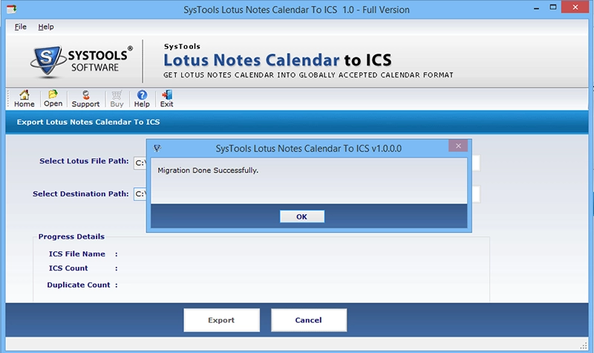The image size is (594, 353).
Task: Click the Open folder toolbar icon
Action: pos(53,99)
